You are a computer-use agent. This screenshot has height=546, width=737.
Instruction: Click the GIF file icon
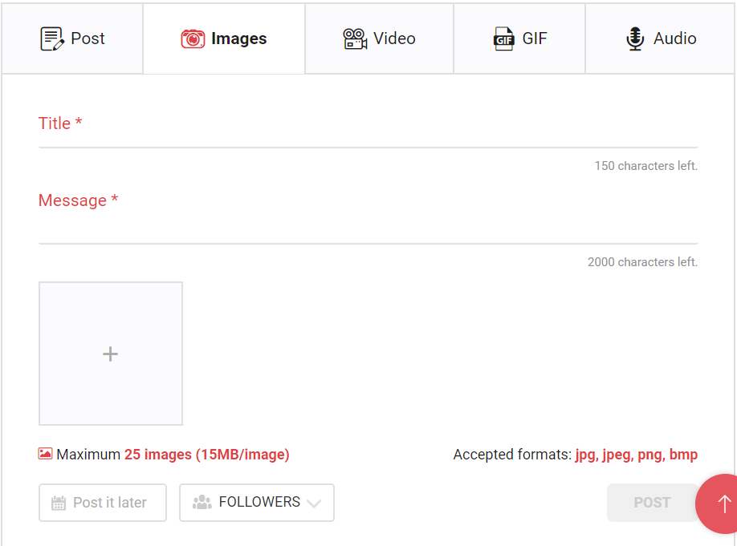[x=503, y=38]
